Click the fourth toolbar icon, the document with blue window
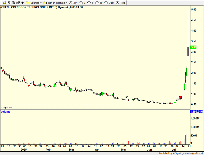 pos(18,3)
